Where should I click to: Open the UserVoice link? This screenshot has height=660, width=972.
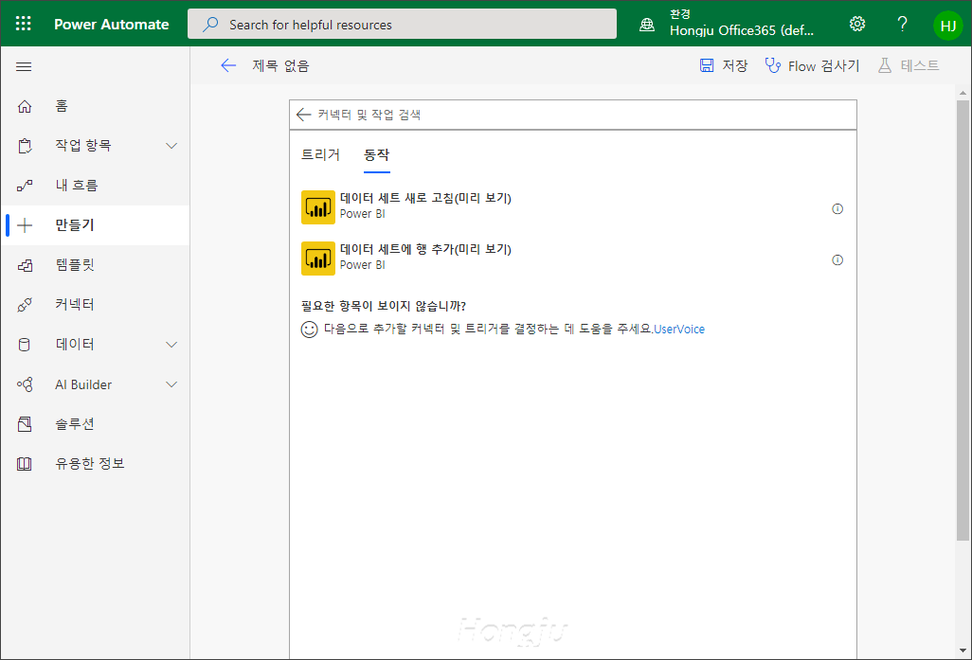(679, 330)
